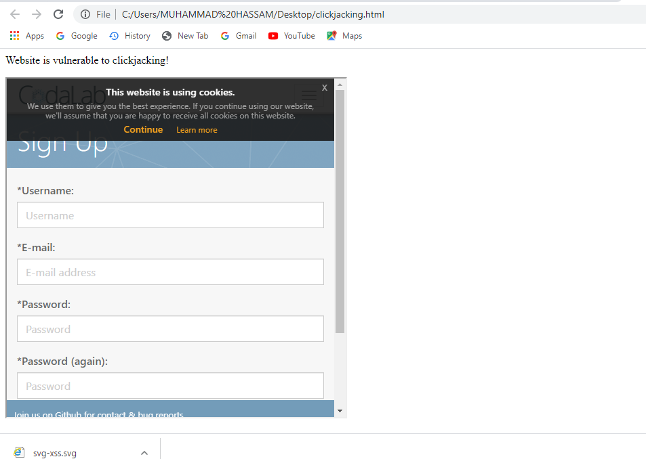Click the Username input field
This screenshot has width=646, height=459.
[170, 215]
